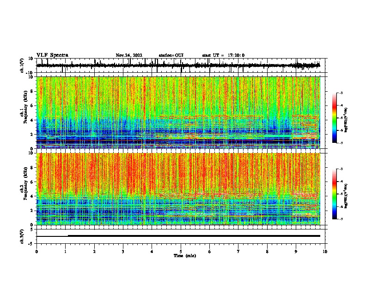Click time axis tick label "6"
Viewport: 366px width, 282px height.
[210, 252]
